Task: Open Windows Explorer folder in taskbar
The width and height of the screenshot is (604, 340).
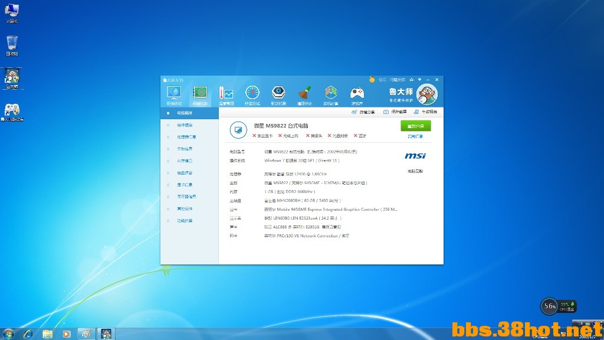Action: point(47,334)
